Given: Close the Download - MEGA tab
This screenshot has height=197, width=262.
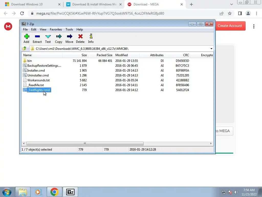Looking at the screenshot, I should tap(182, 4).
